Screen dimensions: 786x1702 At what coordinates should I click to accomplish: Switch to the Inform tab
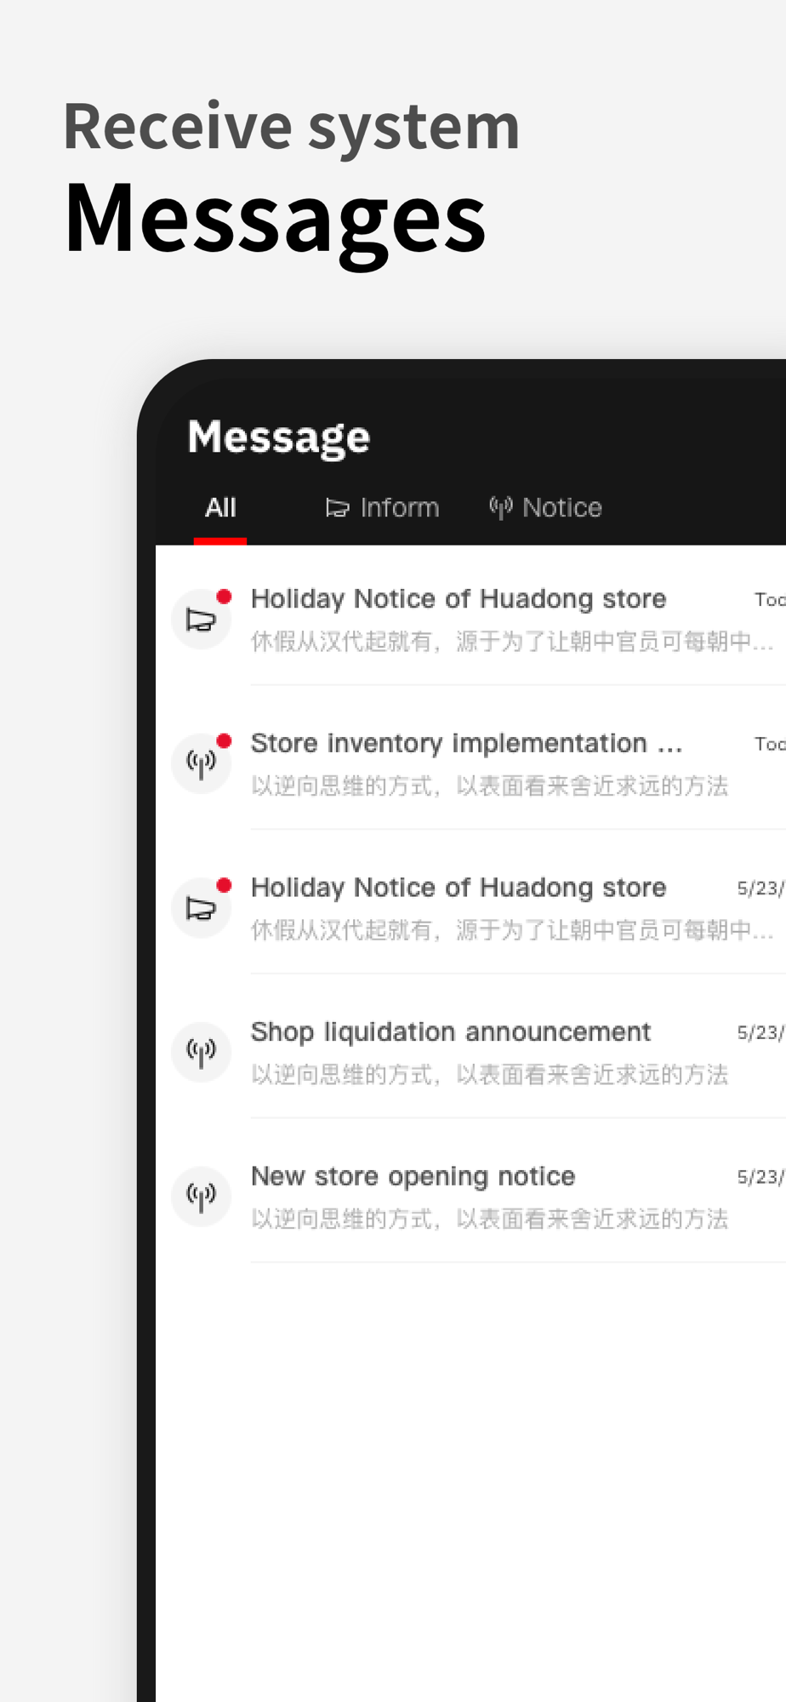coord(383,508)
